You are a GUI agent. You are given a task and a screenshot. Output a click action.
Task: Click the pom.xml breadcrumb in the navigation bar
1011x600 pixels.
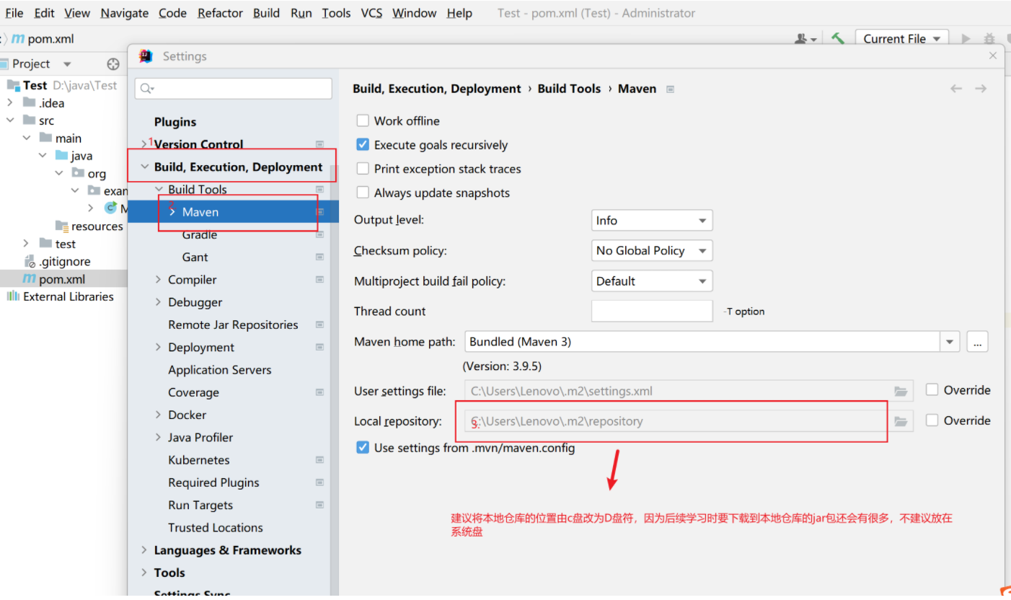pyautogui.click(x=43, y=39)
